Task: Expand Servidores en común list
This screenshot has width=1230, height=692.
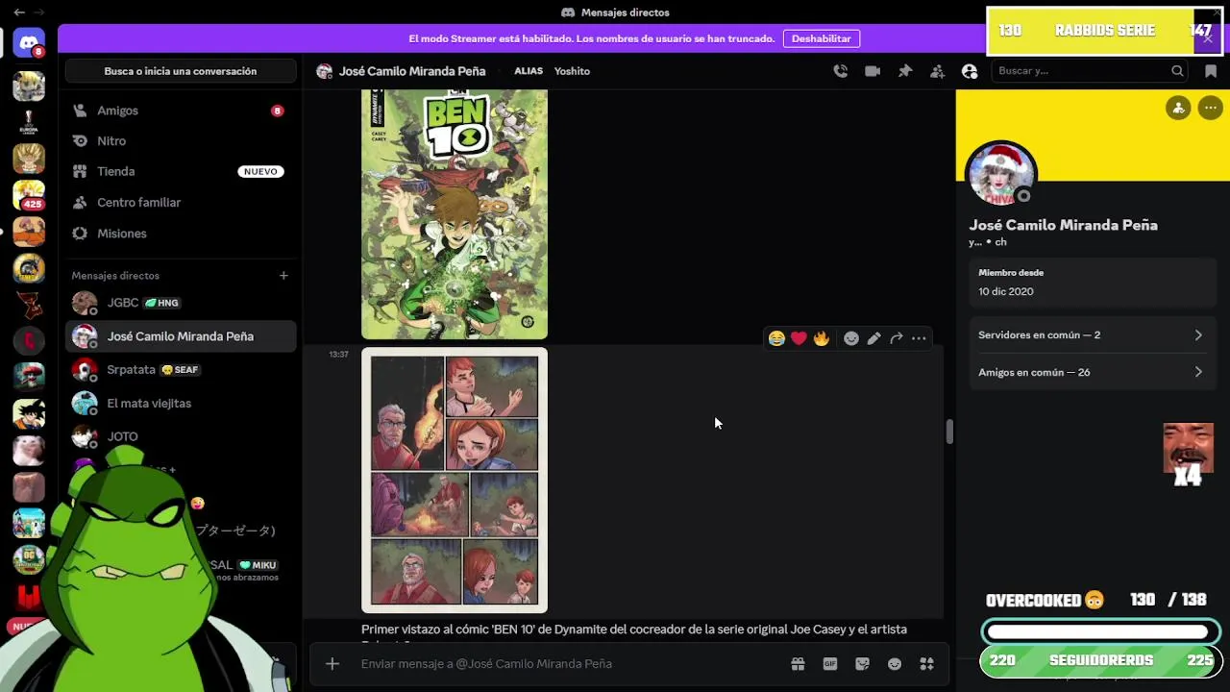Action: tap(1092, 335)
